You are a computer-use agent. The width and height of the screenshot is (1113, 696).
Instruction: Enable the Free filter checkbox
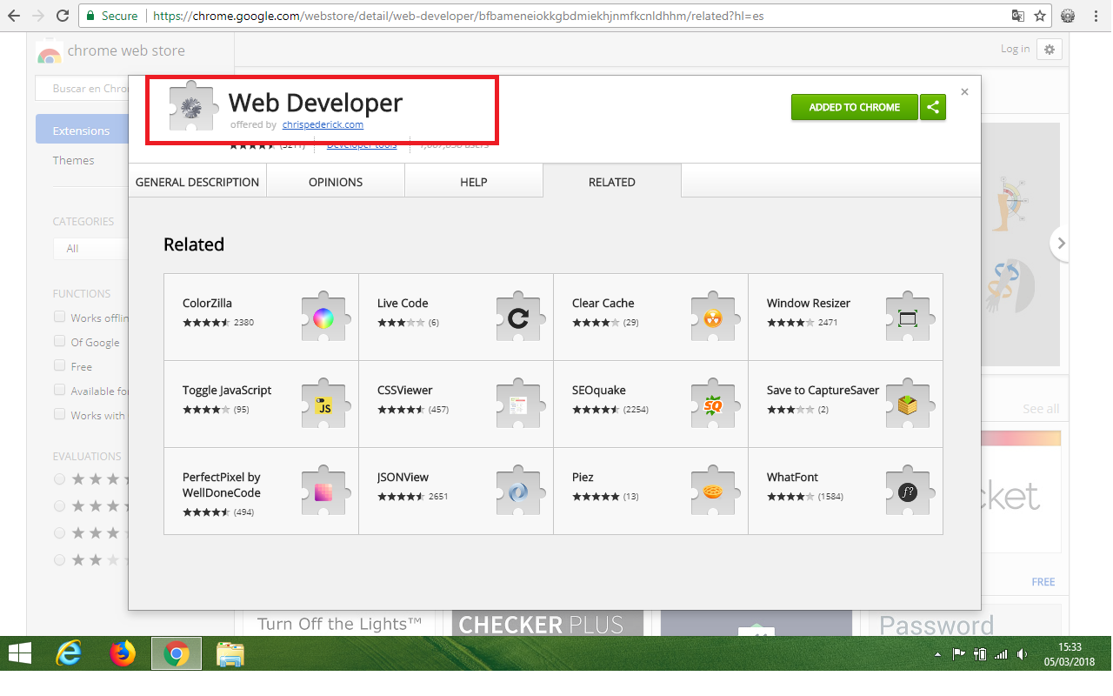tap(59, 365)
